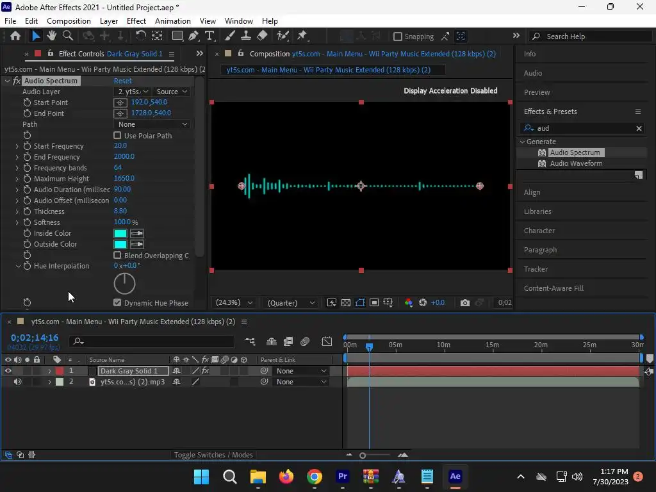Open the Character panel

539,231
